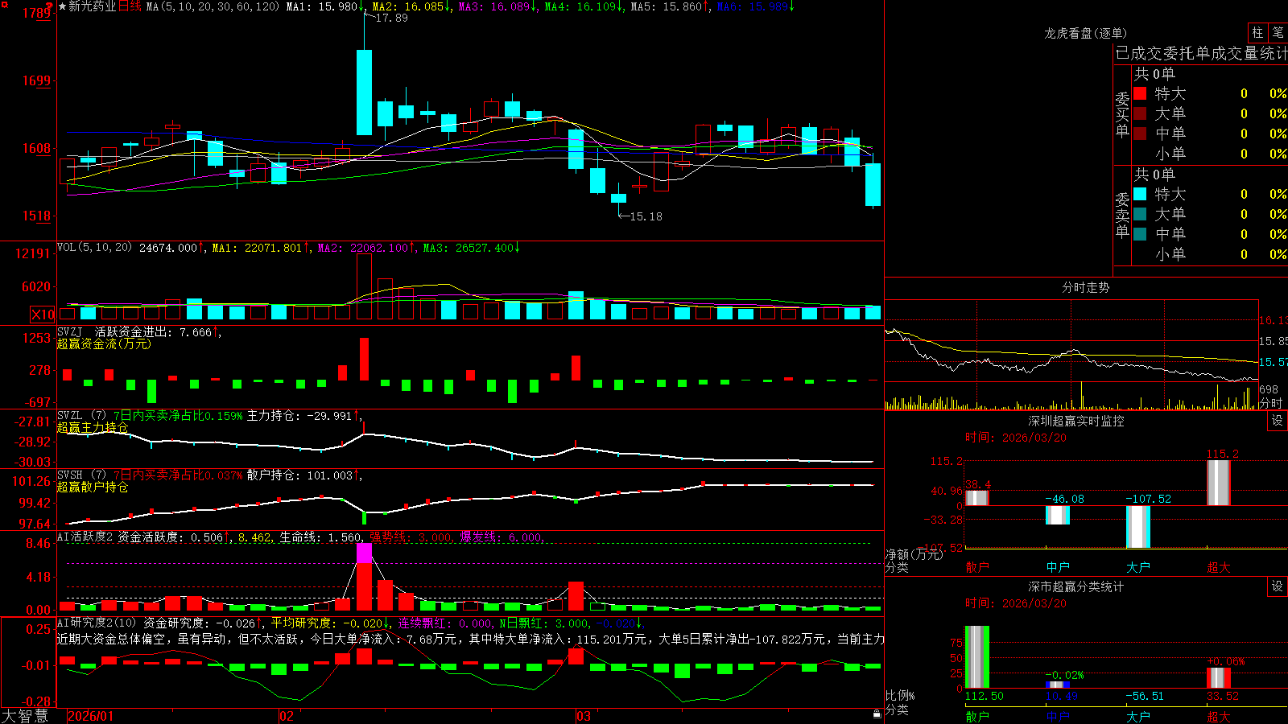Click the MA1: 15.980 value

[x=322, y=6]
